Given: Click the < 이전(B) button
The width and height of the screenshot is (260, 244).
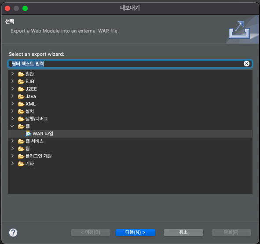Looking at the screenshot, I should 91,233.
